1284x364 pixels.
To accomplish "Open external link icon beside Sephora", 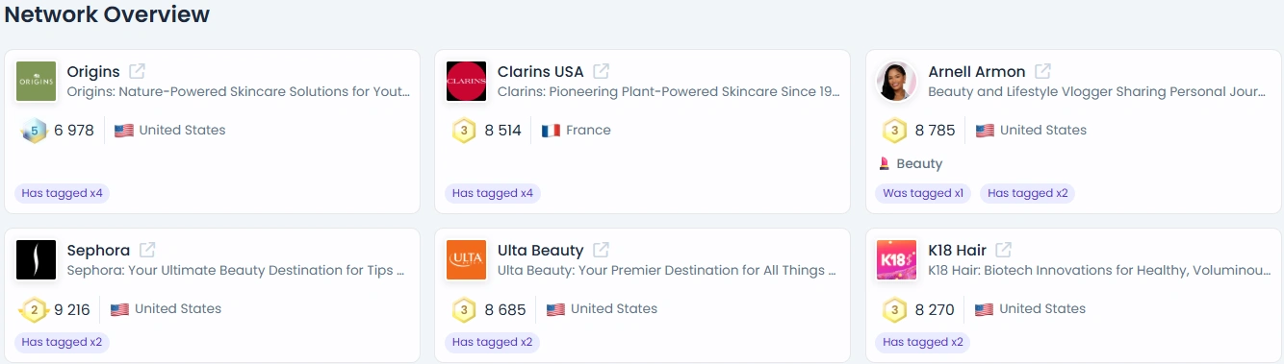I will 147,250.
